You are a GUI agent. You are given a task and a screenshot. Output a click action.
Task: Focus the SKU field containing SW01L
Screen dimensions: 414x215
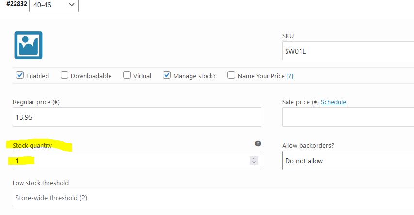coord(348,51)
